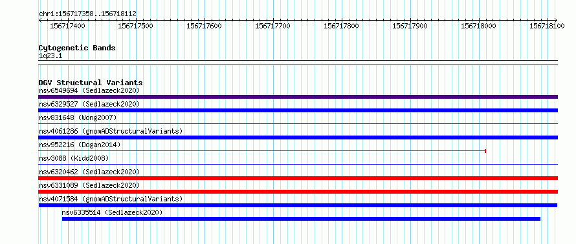Click ruler position 156718100

[548, 26]
